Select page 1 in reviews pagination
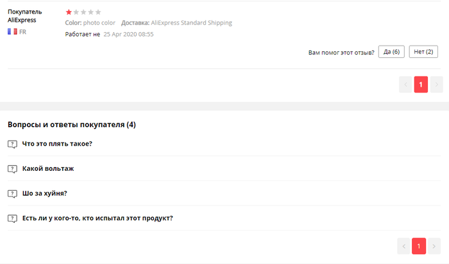This screenshot has height=264, width=449. click(421, 84)
